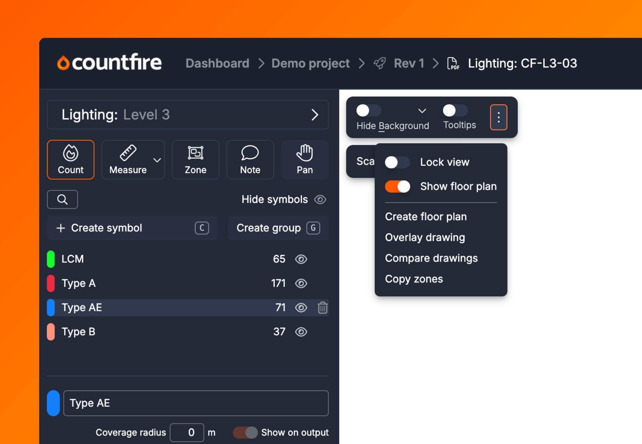Viewport: 642px width, 444px height.
Task: Toggle the Lock view switch
Action: pos(397,162)
